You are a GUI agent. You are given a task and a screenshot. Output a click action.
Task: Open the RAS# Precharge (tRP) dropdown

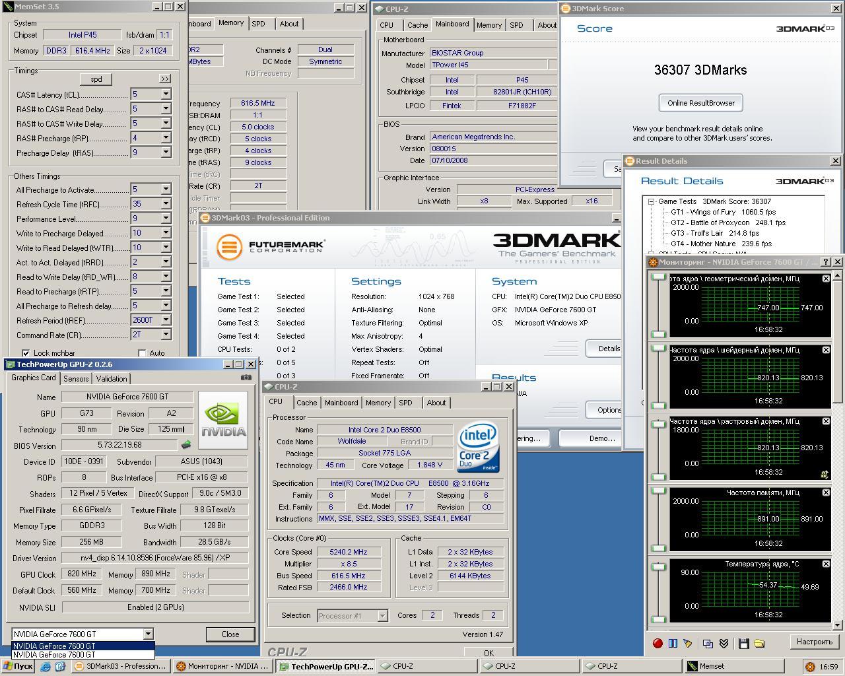pos(166,138)
